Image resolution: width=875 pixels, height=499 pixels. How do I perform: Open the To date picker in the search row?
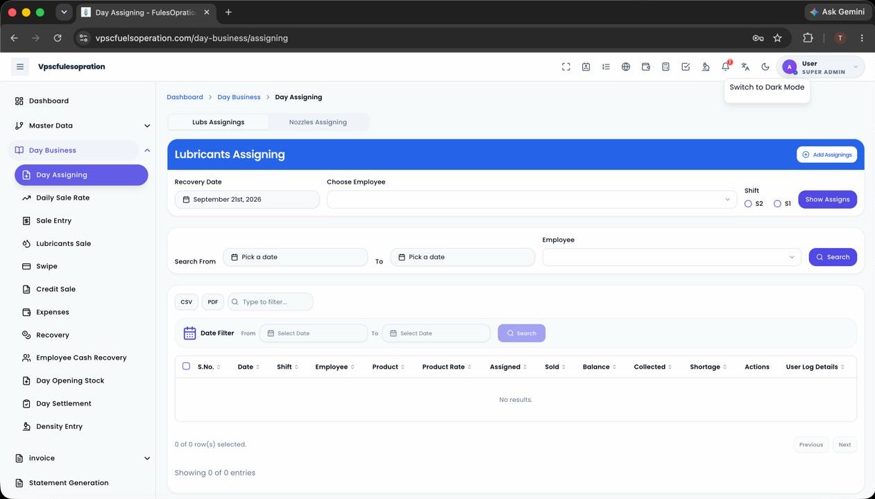(x=463, y=257)
